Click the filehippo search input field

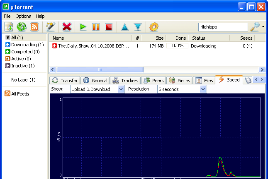click(223, 27)
